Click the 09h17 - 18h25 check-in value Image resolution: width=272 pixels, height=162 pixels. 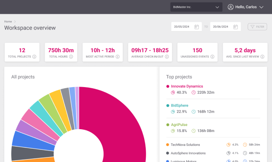tap(150, 50)
